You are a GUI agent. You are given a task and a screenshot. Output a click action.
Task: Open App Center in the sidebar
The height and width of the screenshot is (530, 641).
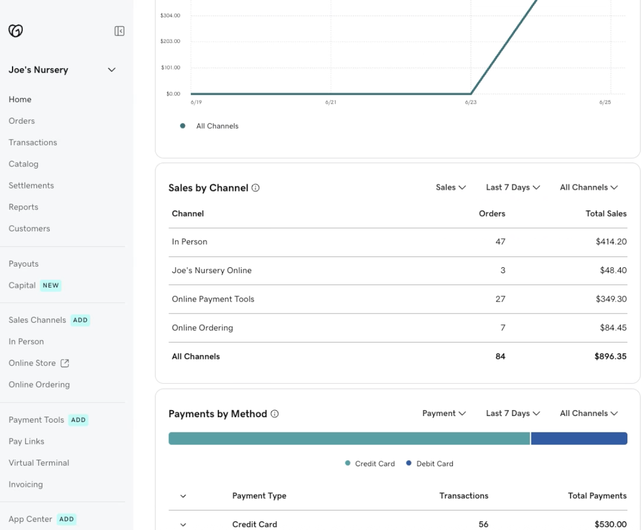(x=30, y=519)
